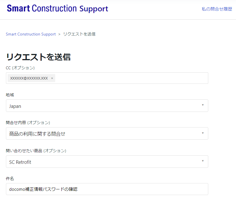The image size is (236, 199).
Task: Click the Smart Construction Support header logo
Action: 57,9
